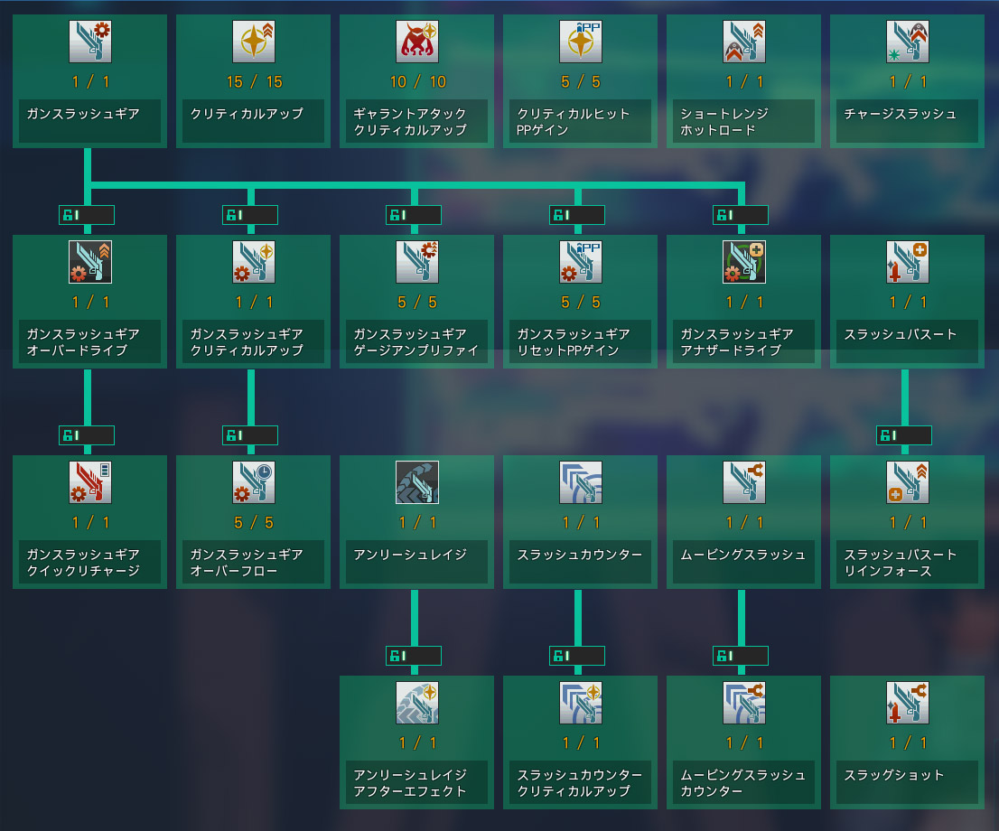This screenshot has height=831, width=999.
Task: Click lock indicator above アンリーシュレイジ アフターエフェクト
Action: pyautogui.click(x=414, y=656)
